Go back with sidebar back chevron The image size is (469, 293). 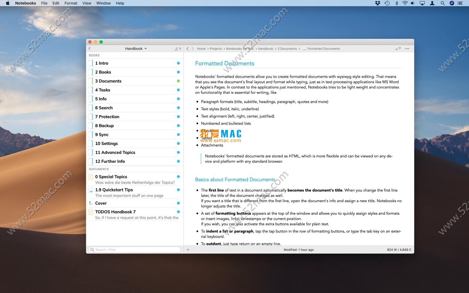[90, 48]
